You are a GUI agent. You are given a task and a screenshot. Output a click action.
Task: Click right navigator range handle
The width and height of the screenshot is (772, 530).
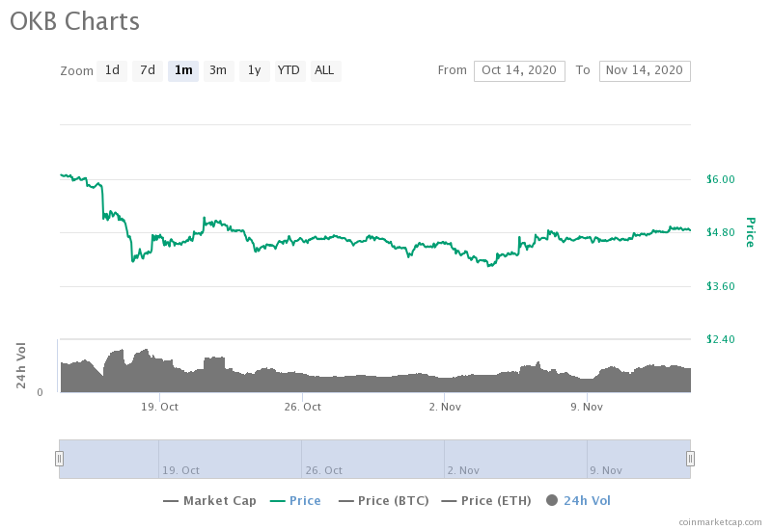coord(690,459)
